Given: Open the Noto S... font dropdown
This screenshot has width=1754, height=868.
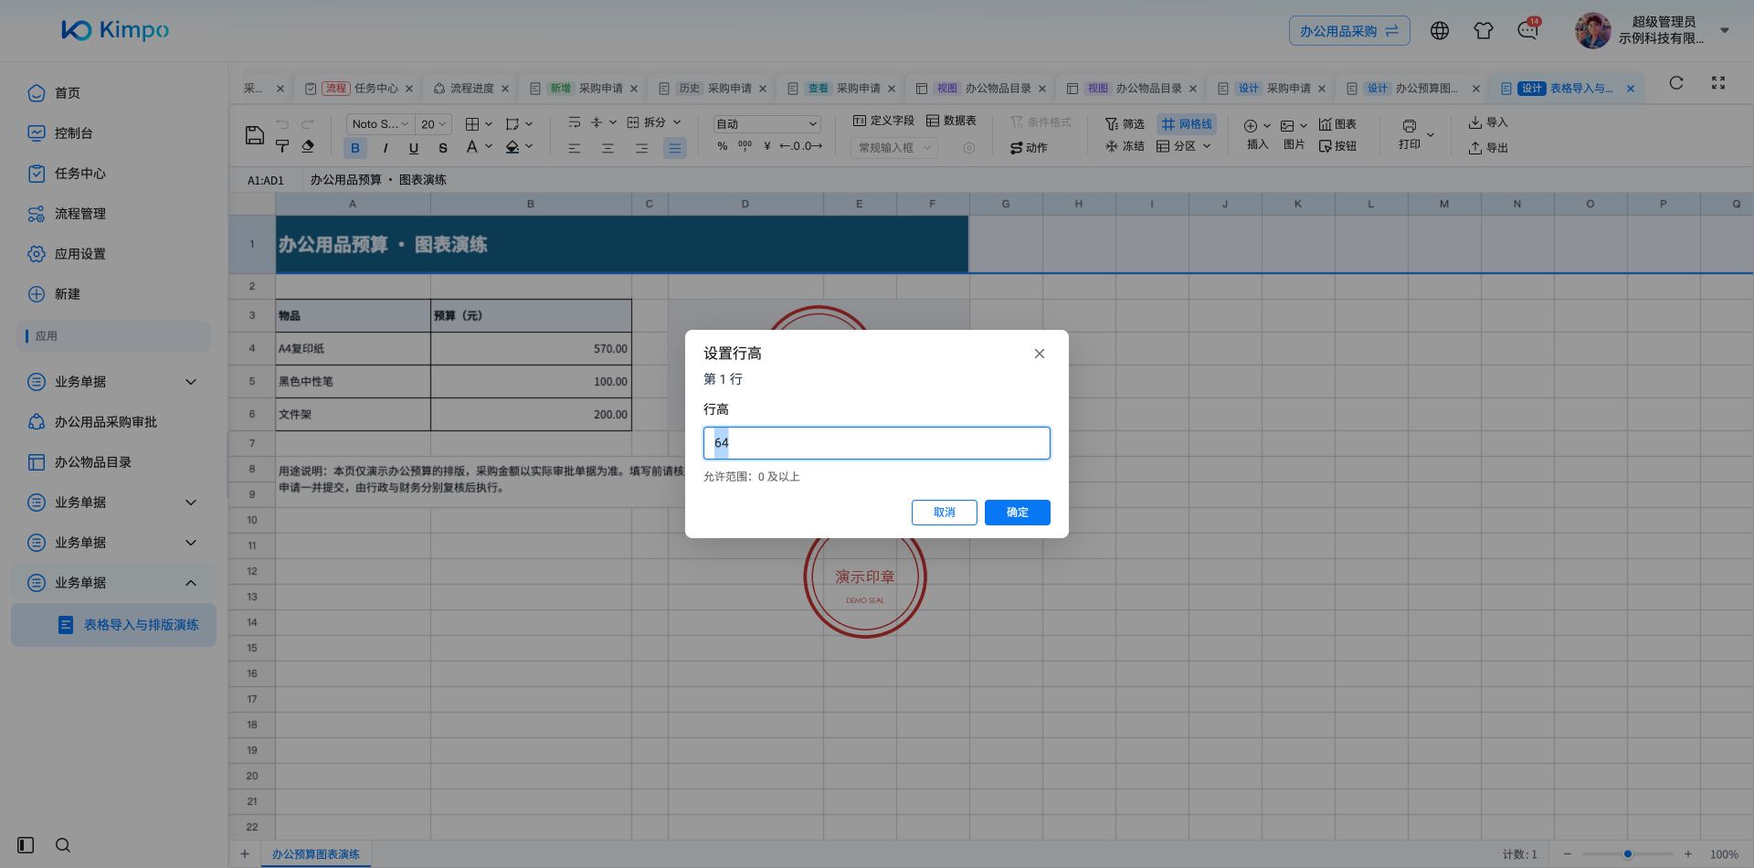Looking at the screenshot, I should click(380, 123).
